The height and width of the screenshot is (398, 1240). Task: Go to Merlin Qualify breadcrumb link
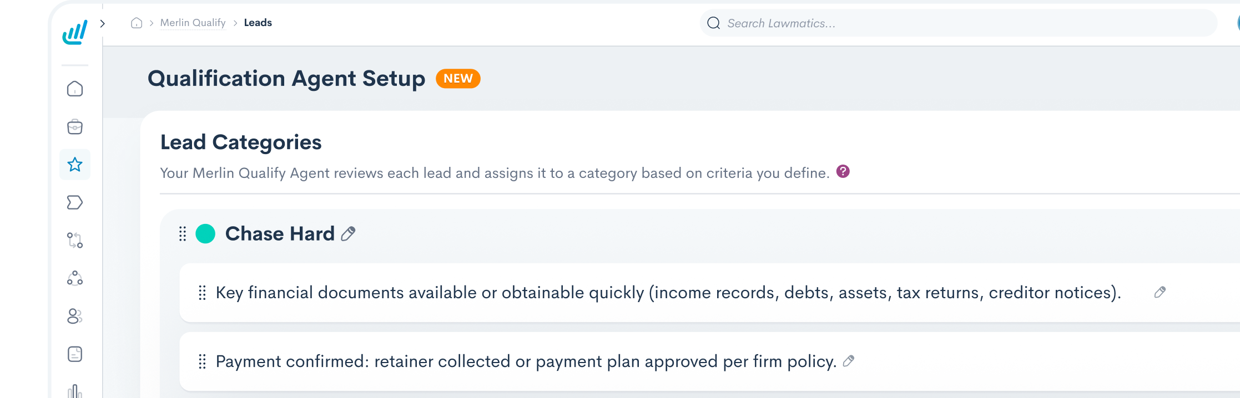(193, 23)
